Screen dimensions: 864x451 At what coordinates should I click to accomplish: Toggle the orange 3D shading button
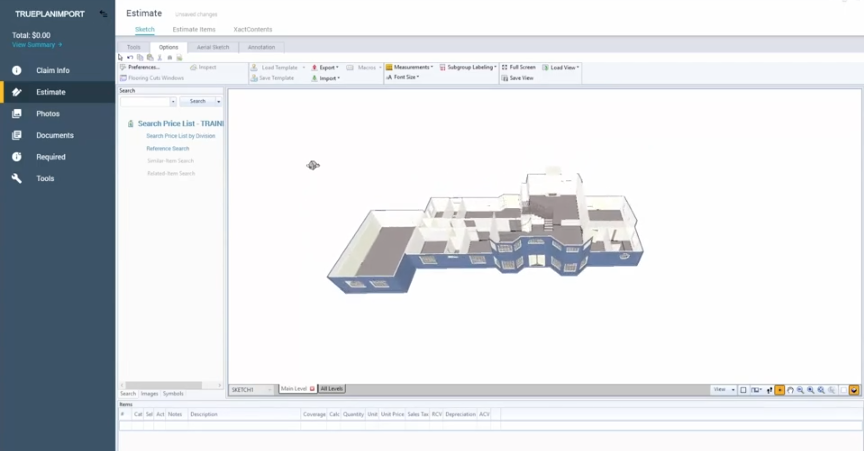pos(854,390)
